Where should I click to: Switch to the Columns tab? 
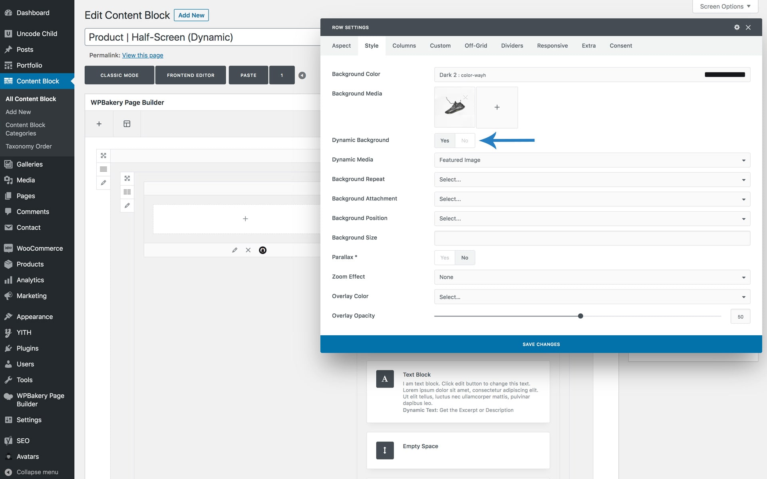click(x=404, y=46)
